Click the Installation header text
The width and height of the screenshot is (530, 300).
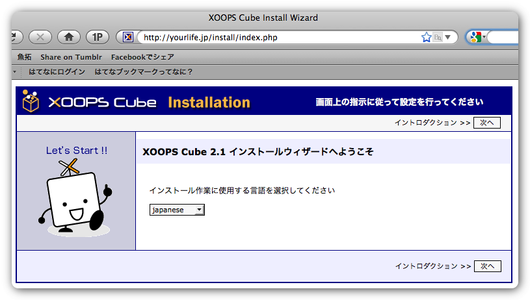[209, 102]
